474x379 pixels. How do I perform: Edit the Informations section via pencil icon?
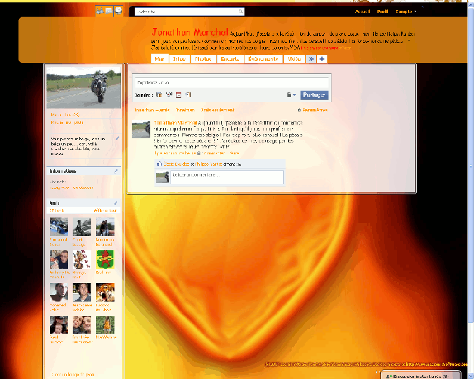pos(116,172)
